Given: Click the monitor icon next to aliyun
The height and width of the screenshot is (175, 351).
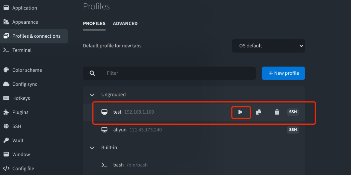Looking at the screenshot, I should click(104, 130).
